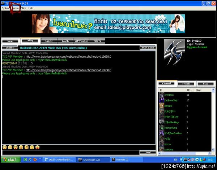Screen dimensions: 217x170
Task: Click avatar icon beside perapol
Action: (162, 106)
